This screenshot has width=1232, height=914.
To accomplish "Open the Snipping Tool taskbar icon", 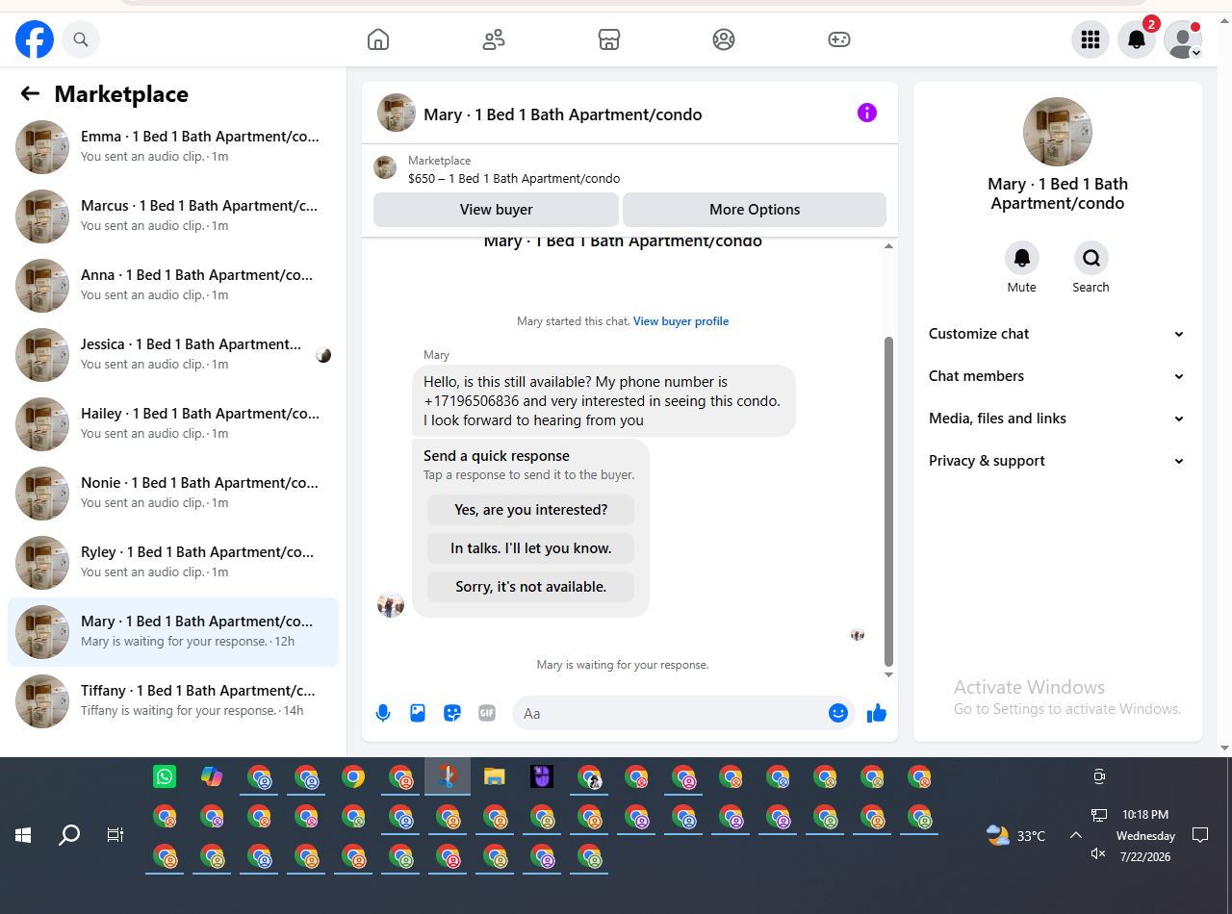I will 448,776.
